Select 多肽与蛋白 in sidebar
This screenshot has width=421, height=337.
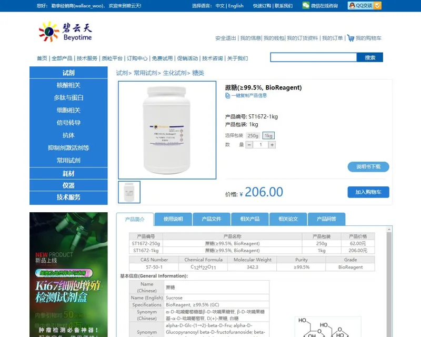coord(68,97)
